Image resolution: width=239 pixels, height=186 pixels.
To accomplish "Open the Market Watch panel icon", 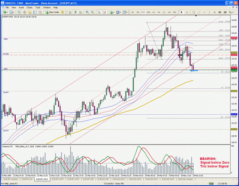I will (x=19, y=12).
